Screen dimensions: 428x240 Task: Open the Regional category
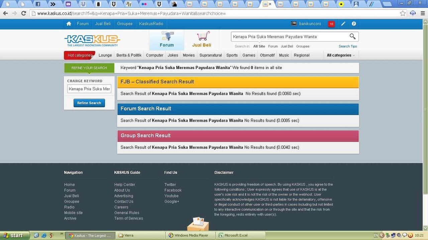(x=302, y=55)
